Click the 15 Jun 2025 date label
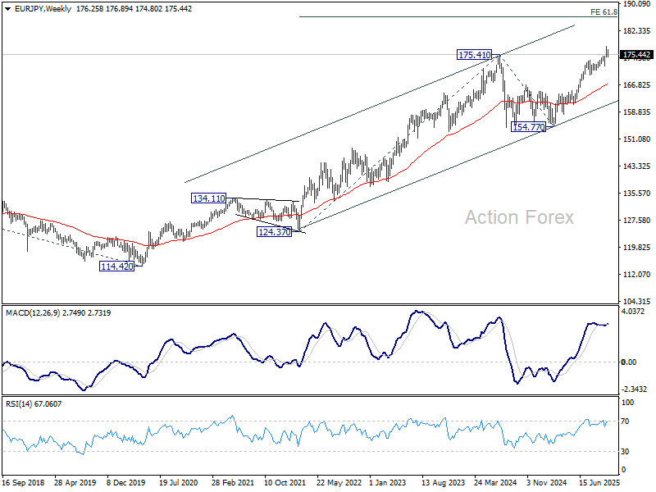This screenshot has height=492, width=656. point(599,483)
